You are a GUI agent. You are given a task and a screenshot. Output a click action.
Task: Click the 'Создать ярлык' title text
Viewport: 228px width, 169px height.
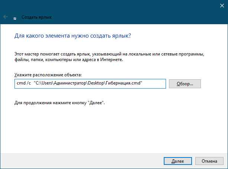click(x=37, y=17)
